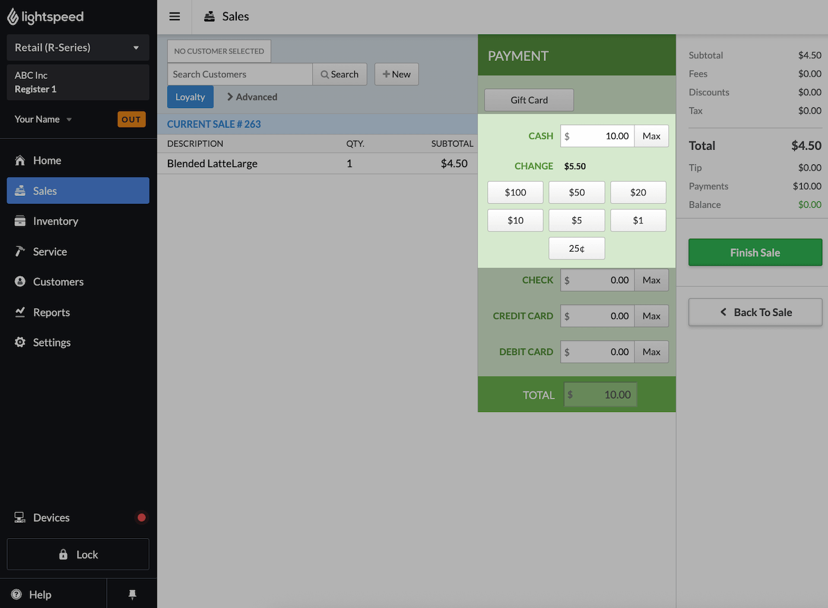The width and height of the screenshot is (828, 608).
Task: Click the red Devices status indicator
Action: 141,518
